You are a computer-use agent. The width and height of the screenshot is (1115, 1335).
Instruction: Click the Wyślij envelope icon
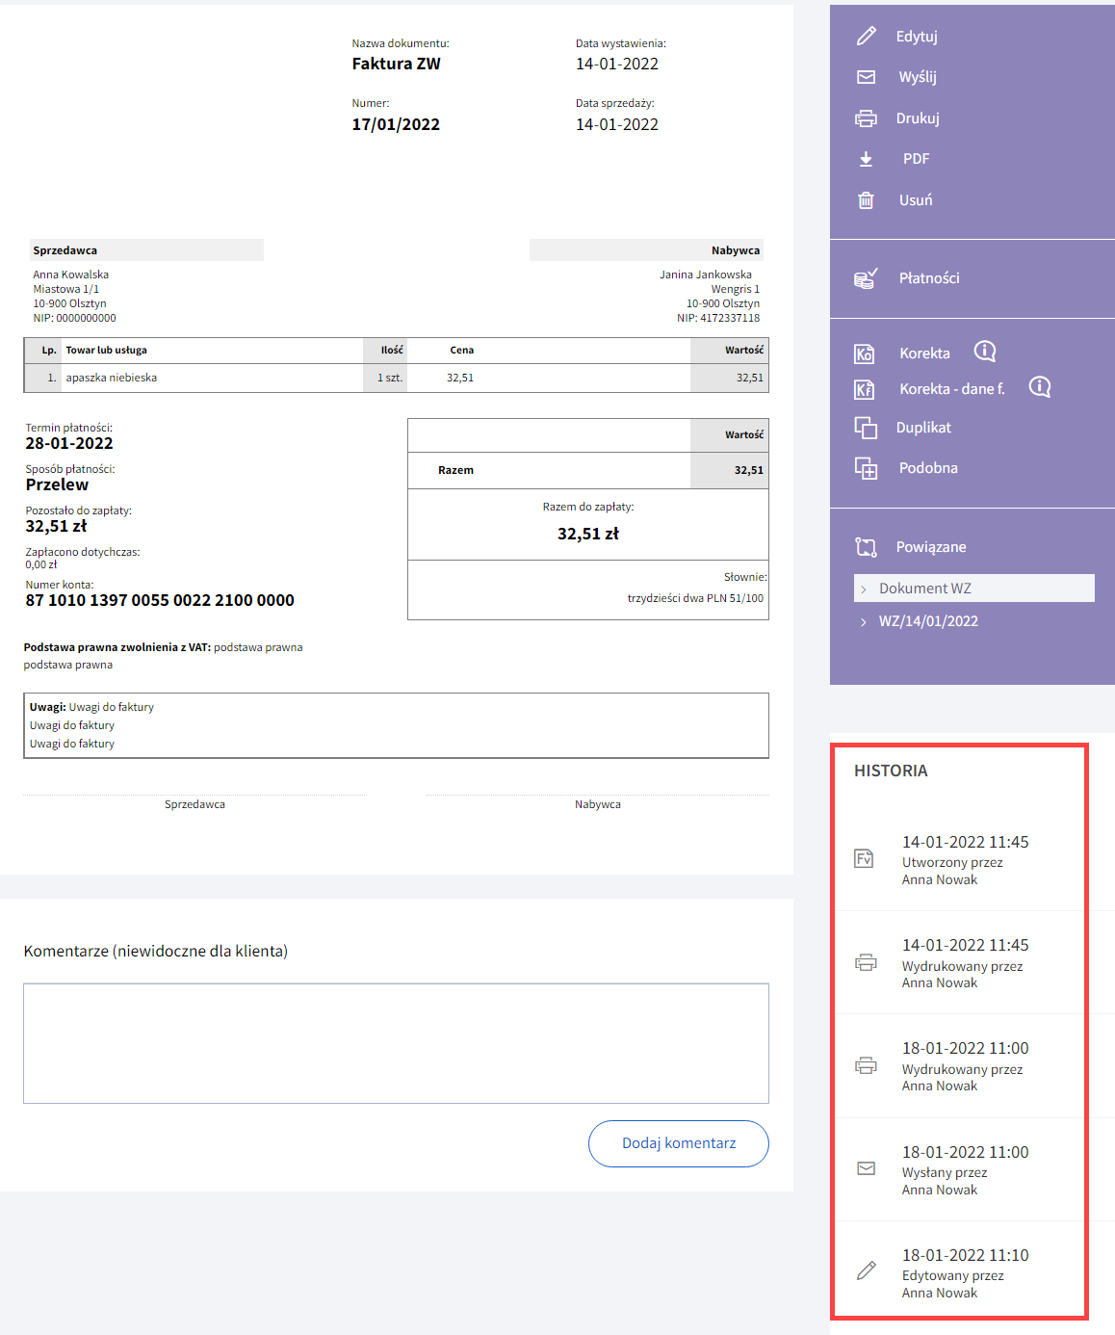[x=867, y=77]
